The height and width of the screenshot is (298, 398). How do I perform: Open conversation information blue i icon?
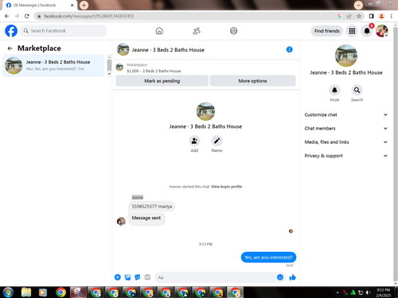pyautogui.click(x=289, y=49)
